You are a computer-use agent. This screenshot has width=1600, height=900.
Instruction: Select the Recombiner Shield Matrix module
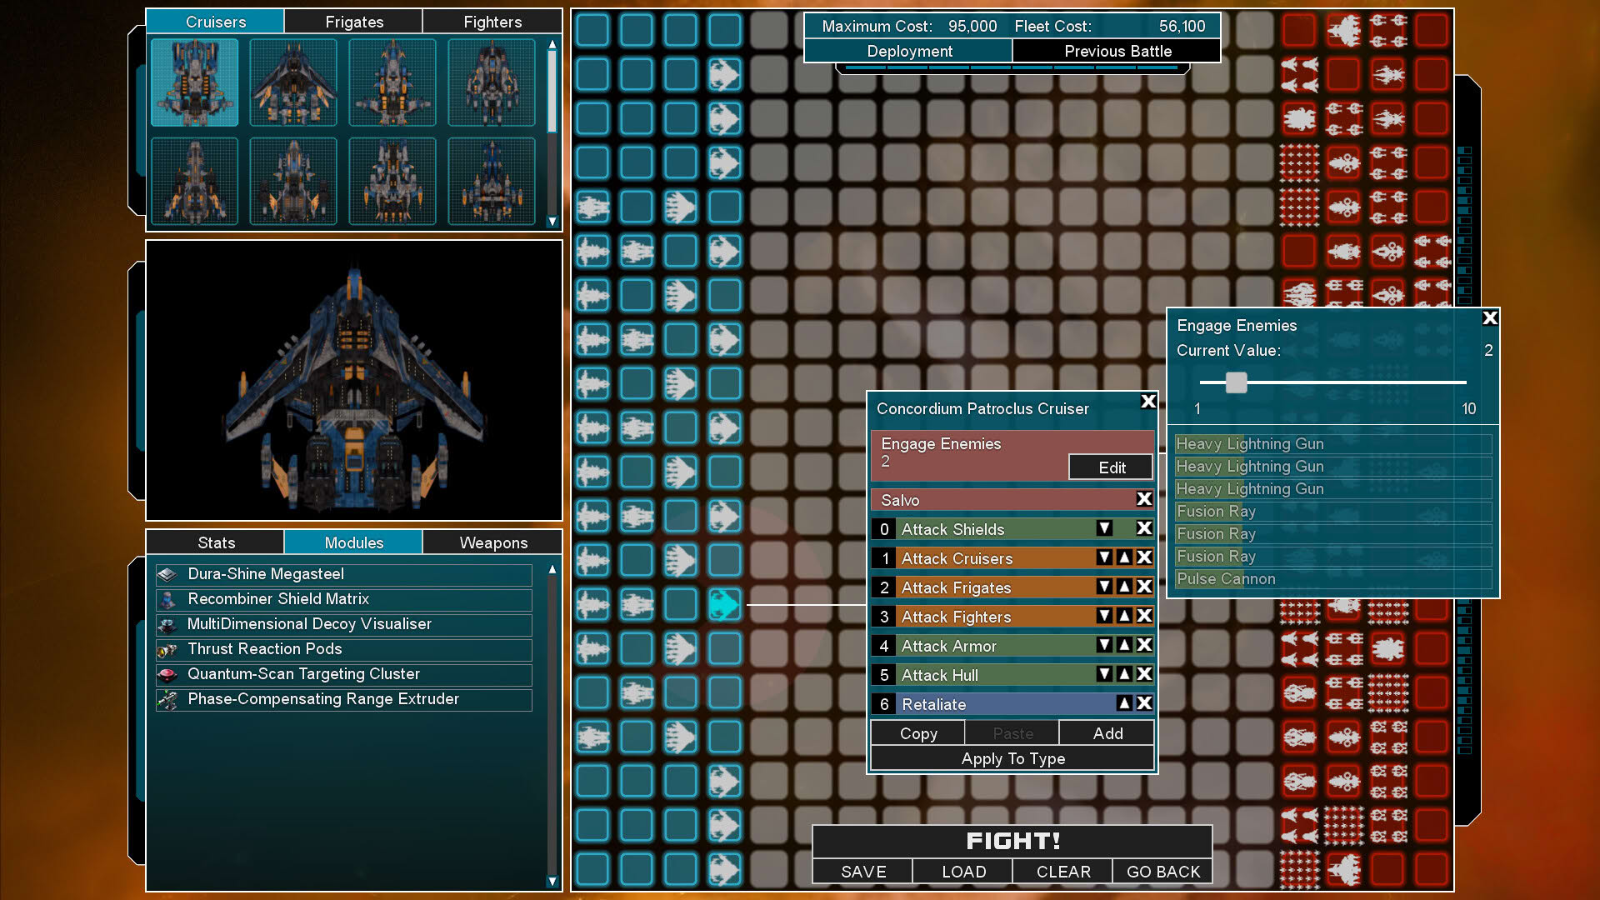point(343,599)
